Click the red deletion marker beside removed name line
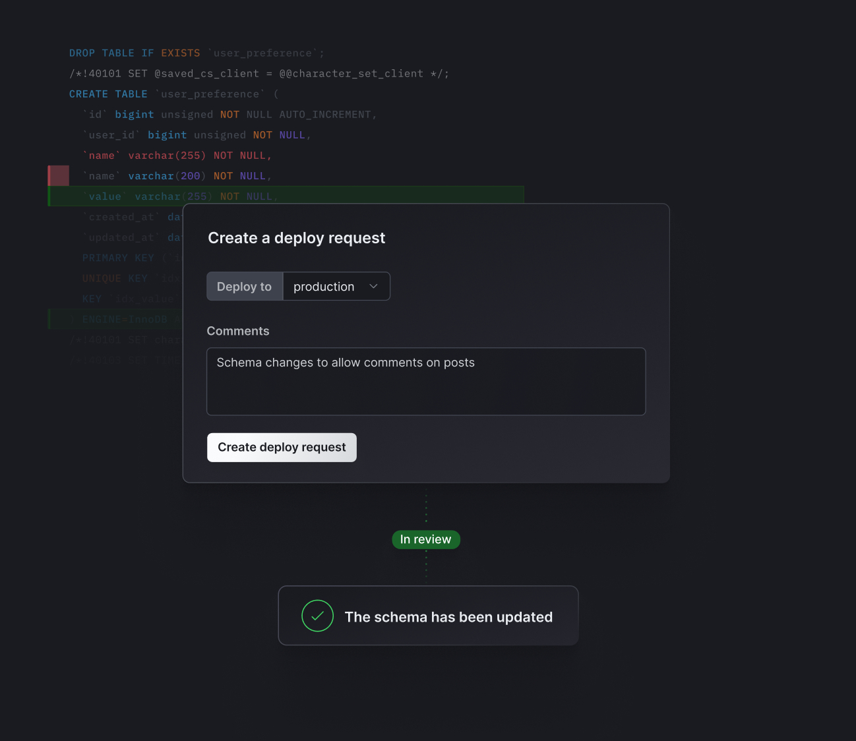Screen dimensions: 856x741 (x=58, y=175)
